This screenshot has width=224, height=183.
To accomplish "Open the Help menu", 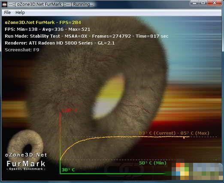I will (20, 12).
